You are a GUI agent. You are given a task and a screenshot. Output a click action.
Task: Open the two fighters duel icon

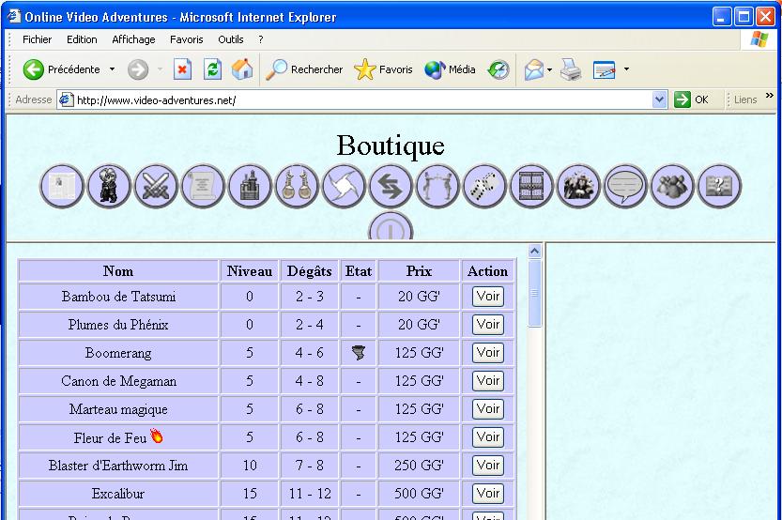coord(437,187)
